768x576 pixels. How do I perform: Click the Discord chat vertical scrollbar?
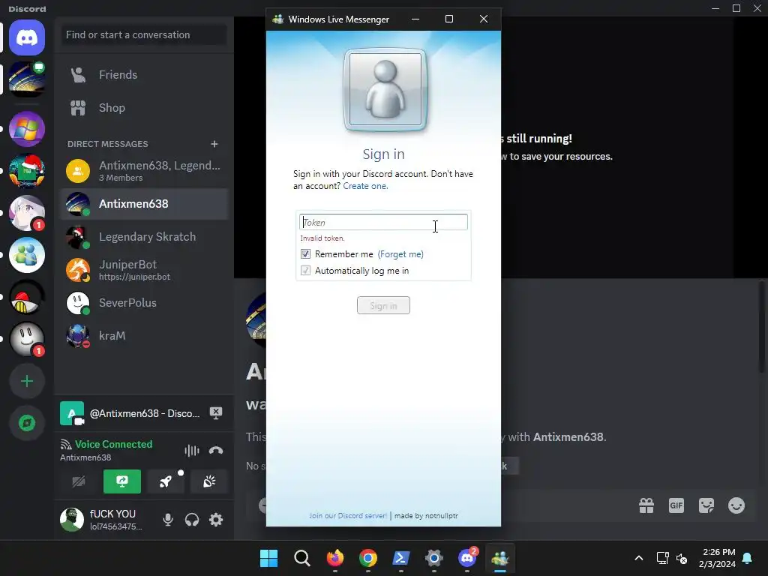point(762,327)
